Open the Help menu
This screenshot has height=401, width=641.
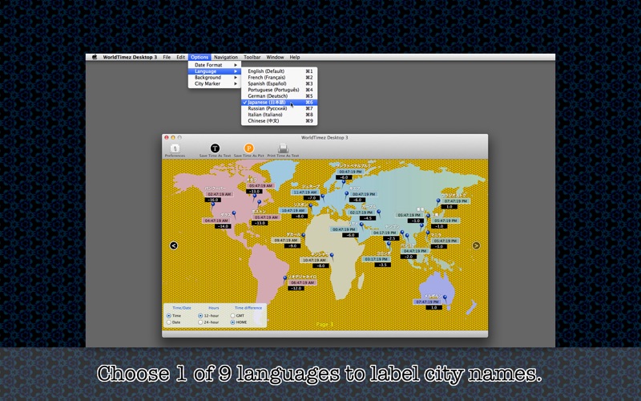click(295, 57)
